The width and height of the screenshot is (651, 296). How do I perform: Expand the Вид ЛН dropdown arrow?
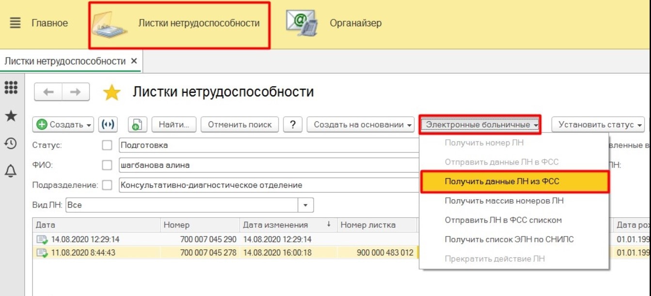305,205
